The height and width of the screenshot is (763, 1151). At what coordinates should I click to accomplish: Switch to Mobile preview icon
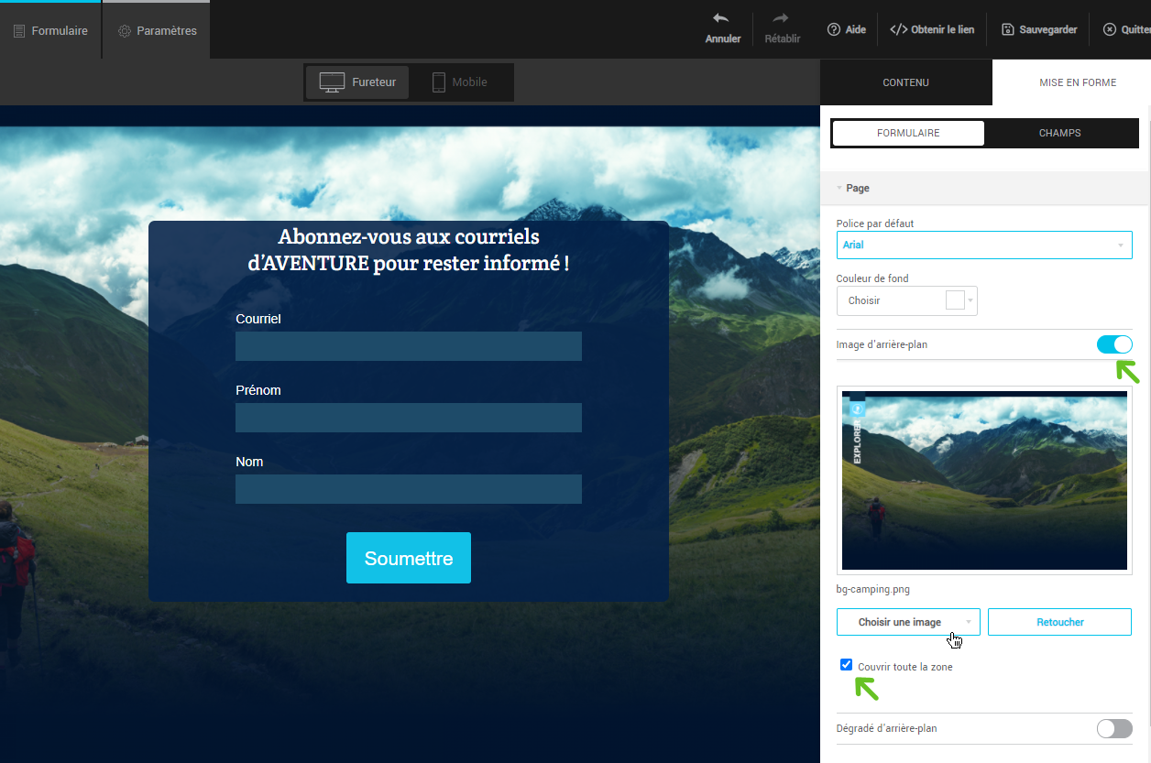pyautogui.click(x=439, y=82)
